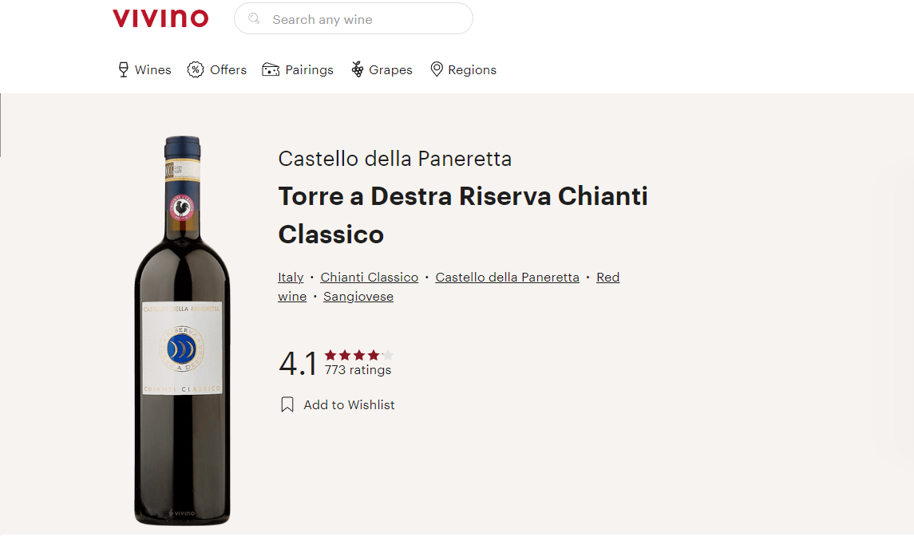Go to Pairings section
Screen dimensions: 914x536
click(x=298, y=69)
